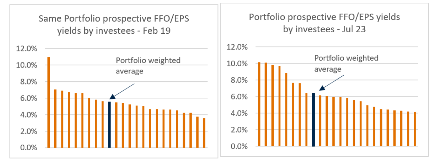Select the shortest rightmost bar in Feb 19 chart
This screenshot has width=437, height=159.
click(x=204, y=133)
